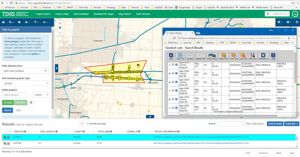Screen dimensions: 300x157
Task: Open the plus add-data dropdown in TIMS toolbar
Action: tap(45, 22)
